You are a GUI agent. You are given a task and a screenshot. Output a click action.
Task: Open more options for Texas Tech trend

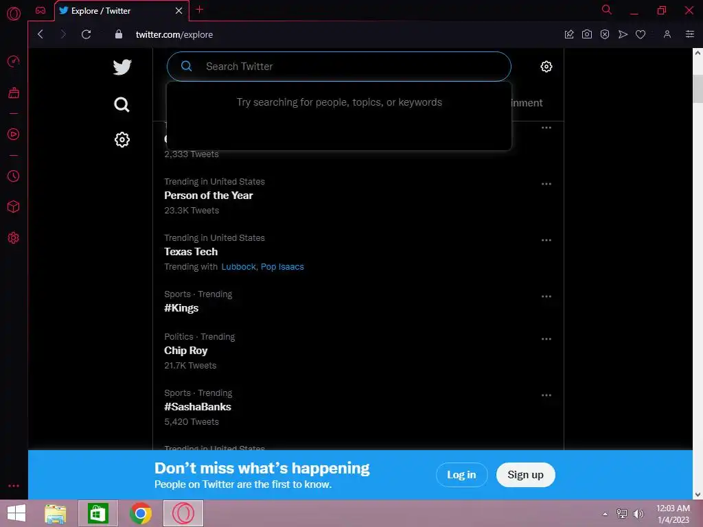[x=546, y=240]
